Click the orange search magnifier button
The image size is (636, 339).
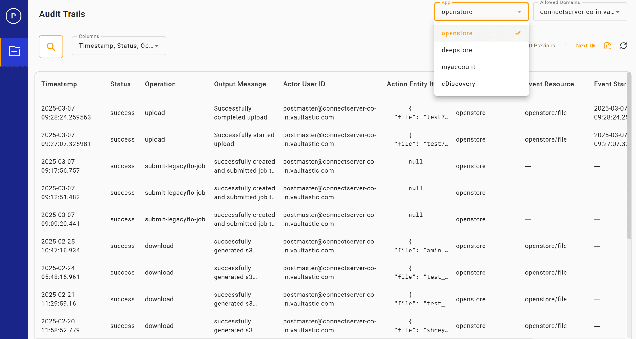coord(51,47)
